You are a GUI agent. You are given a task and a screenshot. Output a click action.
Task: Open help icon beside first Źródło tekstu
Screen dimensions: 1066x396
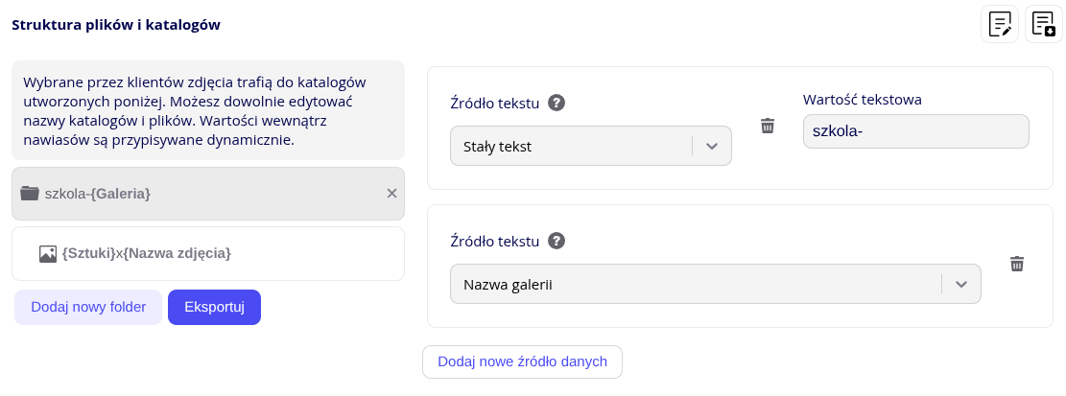pyautogui.click(x=557, y=103)
